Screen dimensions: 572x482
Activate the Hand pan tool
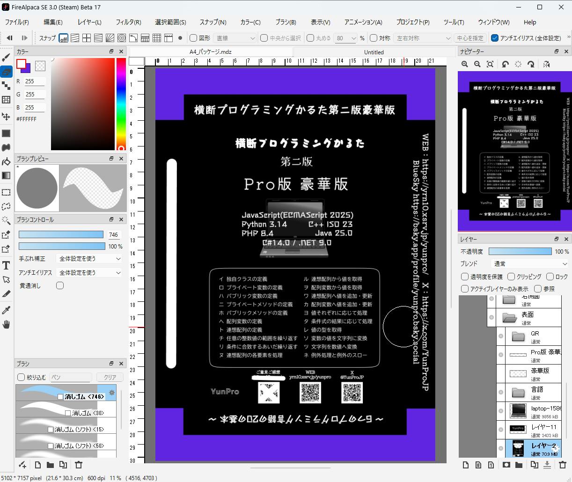click(7, 324)
